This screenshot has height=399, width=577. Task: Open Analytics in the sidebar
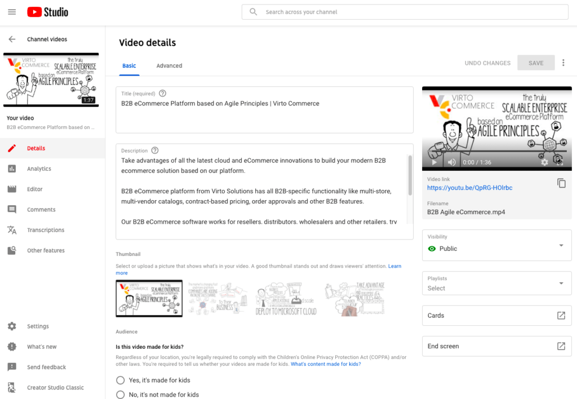click(52, 169)
